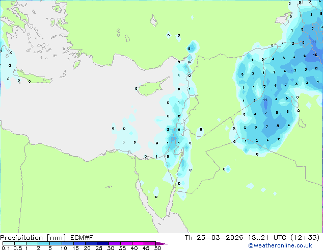Click the island of Crete on the map
The image size is (323, 250).
pyautogui.click(x=33, y=77)
